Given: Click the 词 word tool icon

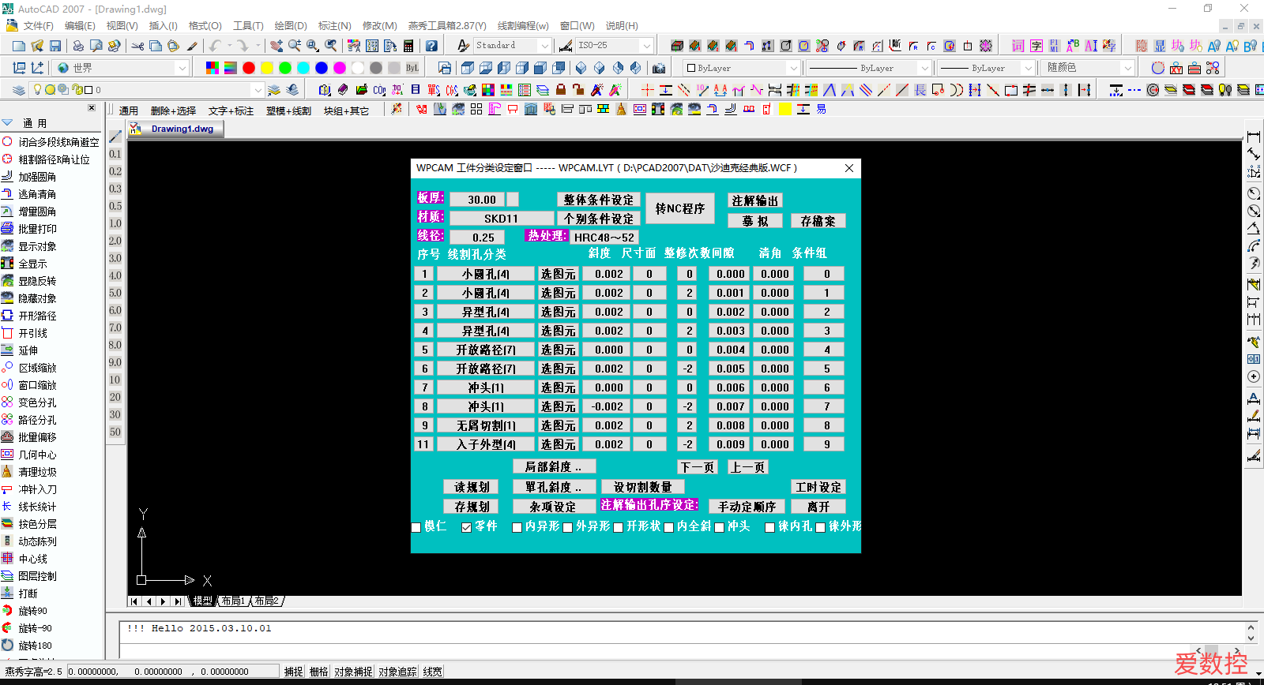Looking at the screenshot, I should 1018,46.
